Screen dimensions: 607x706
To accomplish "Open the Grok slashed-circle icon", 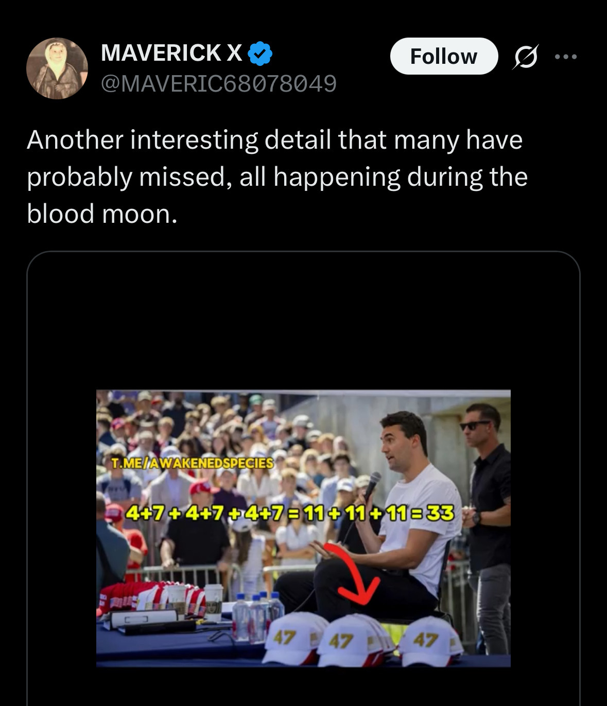I will tap(525, 57).
